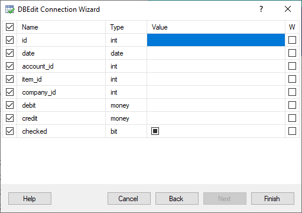Screen dimensions: 302x213
Task: Click the 'int' type cell in id row
Action: (x=126, y=40)
